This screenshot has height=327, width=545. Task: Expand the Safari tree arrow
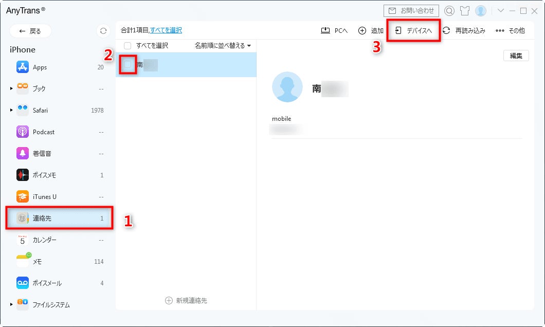[x=11, y=110]
